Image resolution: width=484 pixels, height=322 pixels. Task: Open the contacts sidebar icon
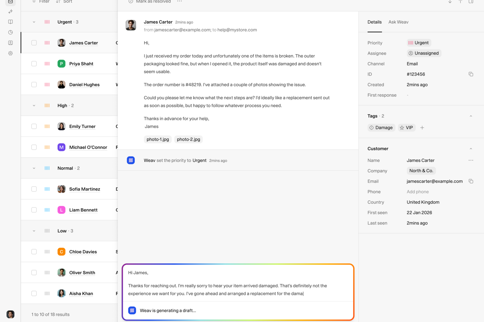10,43
